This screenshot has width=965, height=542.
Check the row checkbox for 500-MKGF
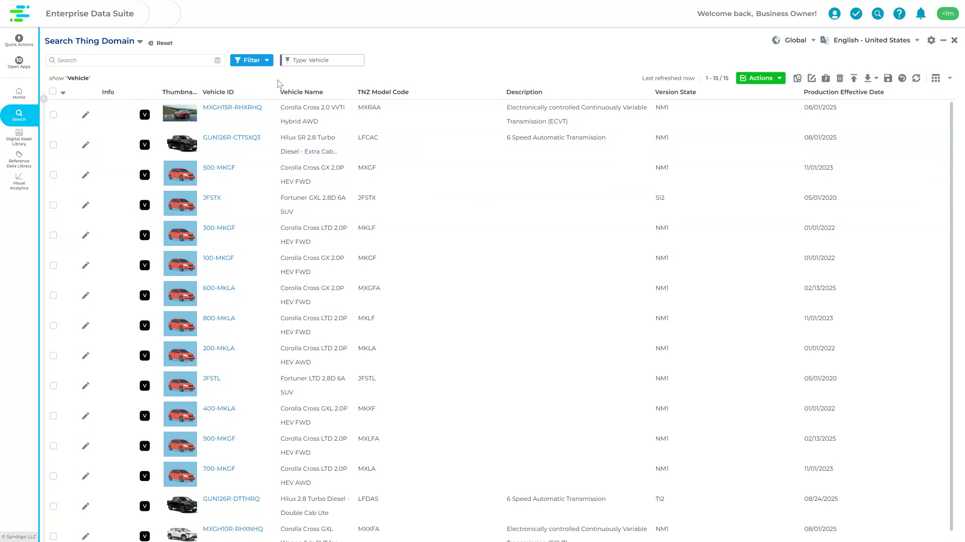[x=53, y=175]
